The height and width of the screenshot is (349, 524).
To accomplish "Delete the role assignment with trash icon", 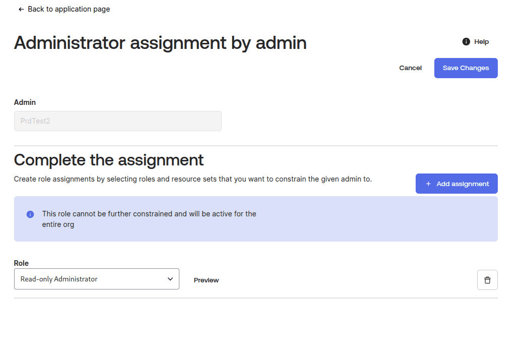I will [x=487, y=280].
